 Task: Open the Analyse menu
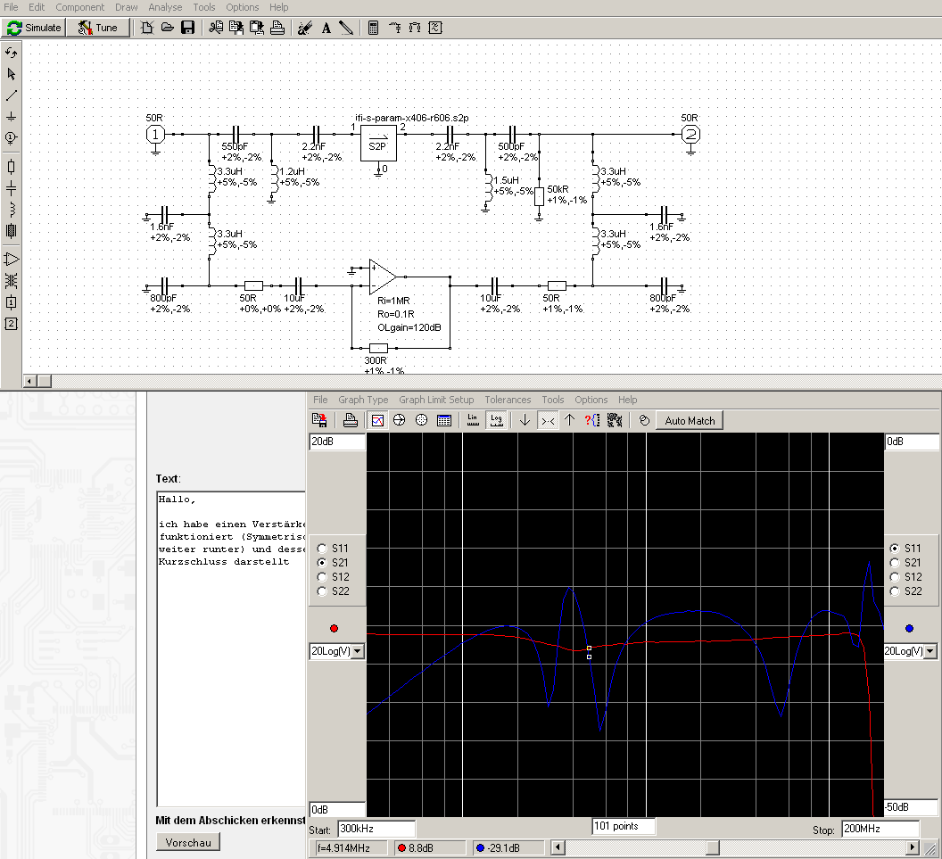click(165, 7)
